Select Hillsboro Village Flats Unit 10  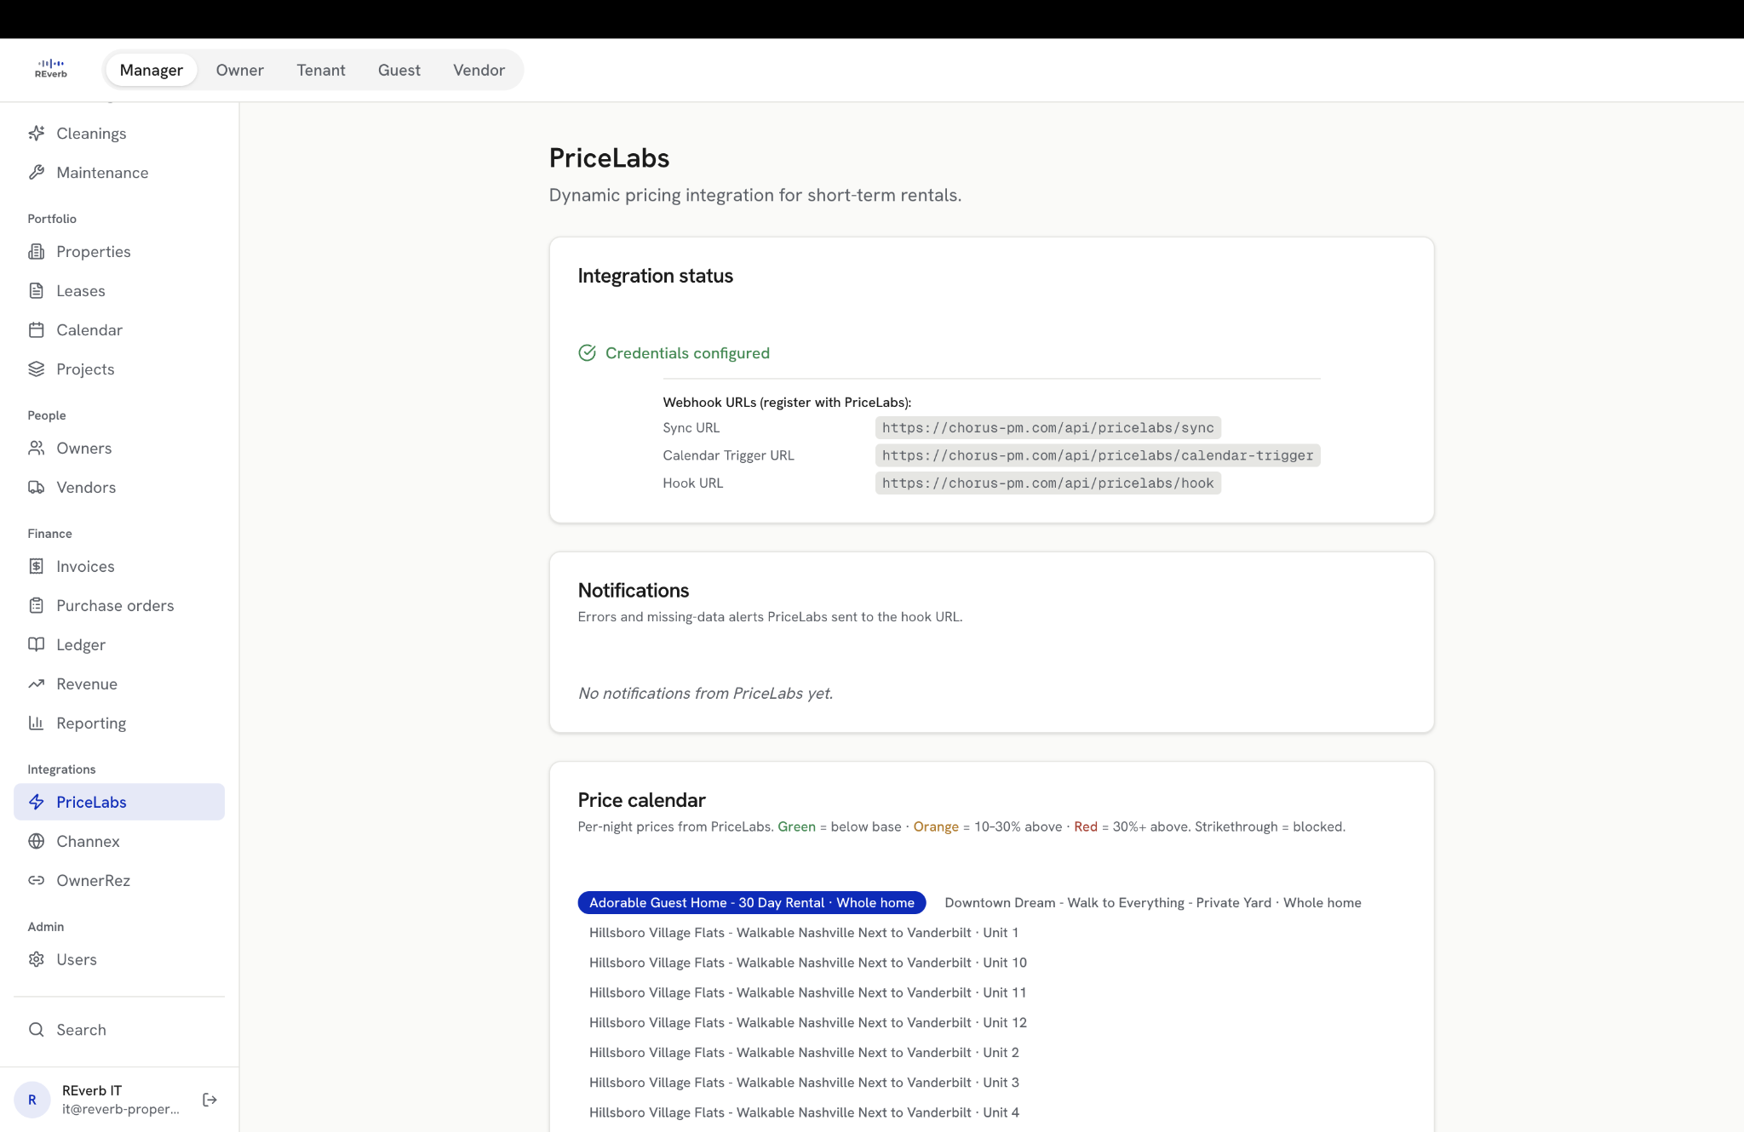point(808,963)
